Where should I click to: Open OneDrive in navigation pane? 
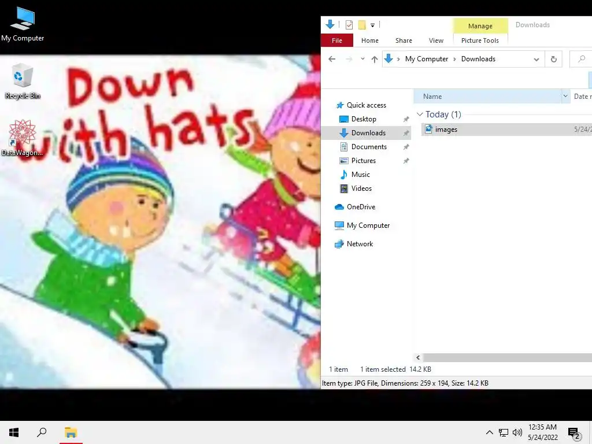point(361,207)
